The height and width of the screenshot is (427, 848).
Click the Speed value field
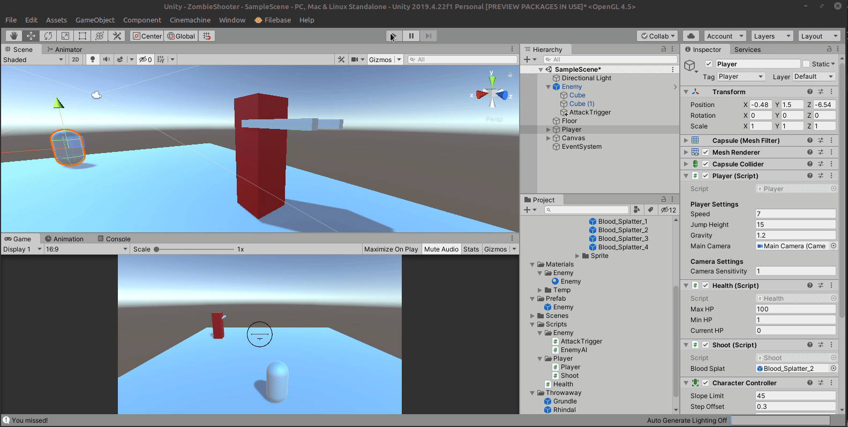coord(796,213)
